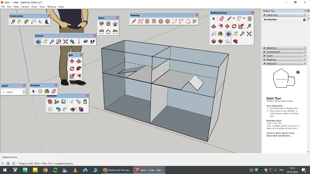Screen dimensions: 310x174
Task: Expand the Materials panel
Action: (271, 48)
